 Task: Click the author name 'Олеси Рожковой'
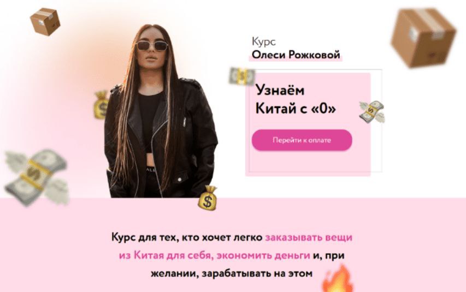click(x=296, y=55)
